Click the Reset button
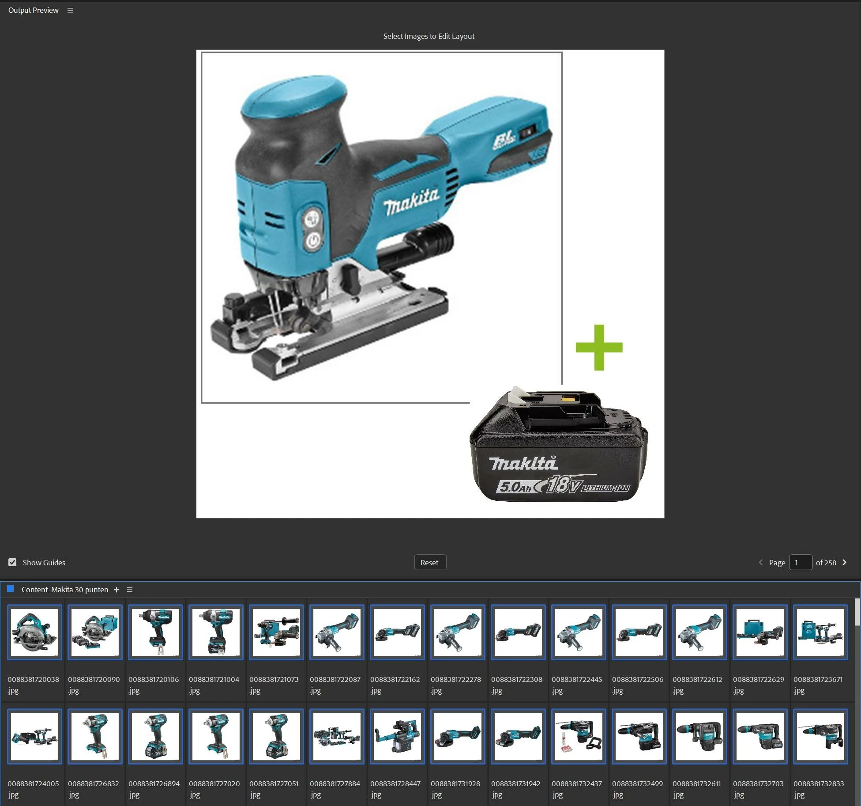 tap(429, 562)
